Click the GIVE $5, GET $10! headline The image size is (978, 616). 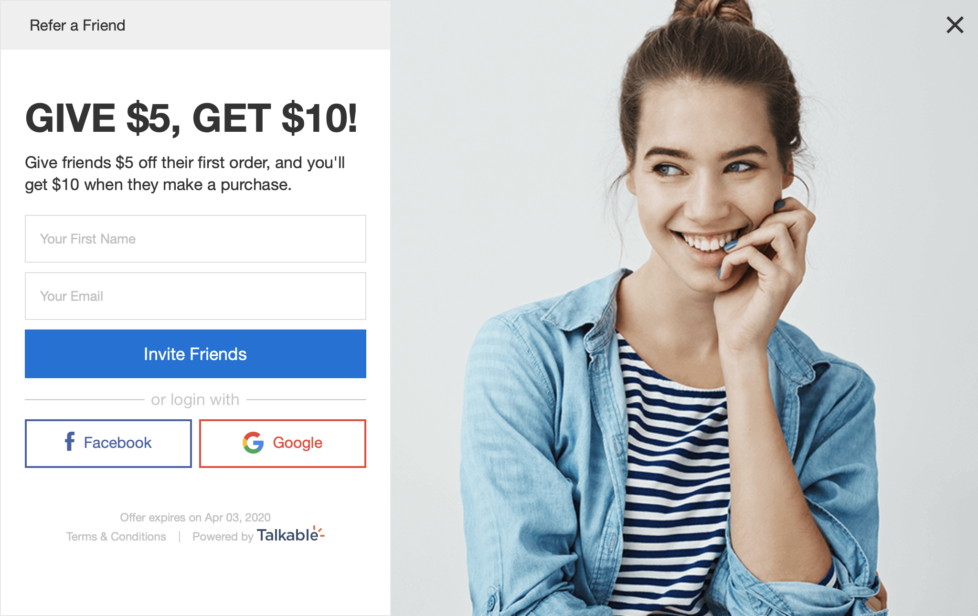click(x=191, y=118)
